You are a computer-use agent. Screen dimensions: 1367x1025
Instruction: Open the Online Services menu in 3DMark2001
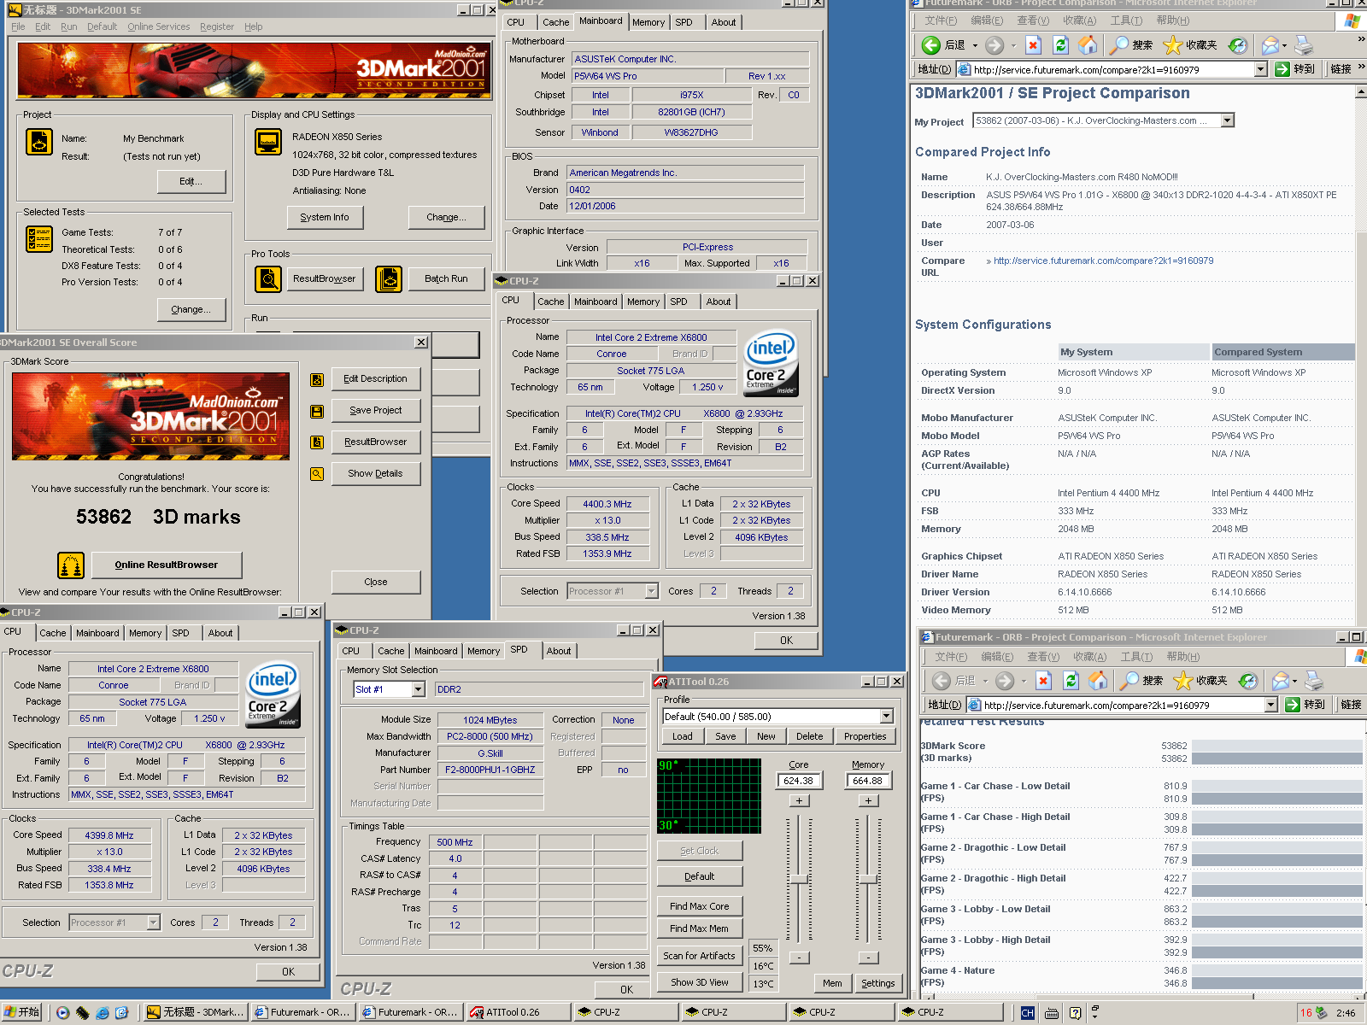coord(159,26)
